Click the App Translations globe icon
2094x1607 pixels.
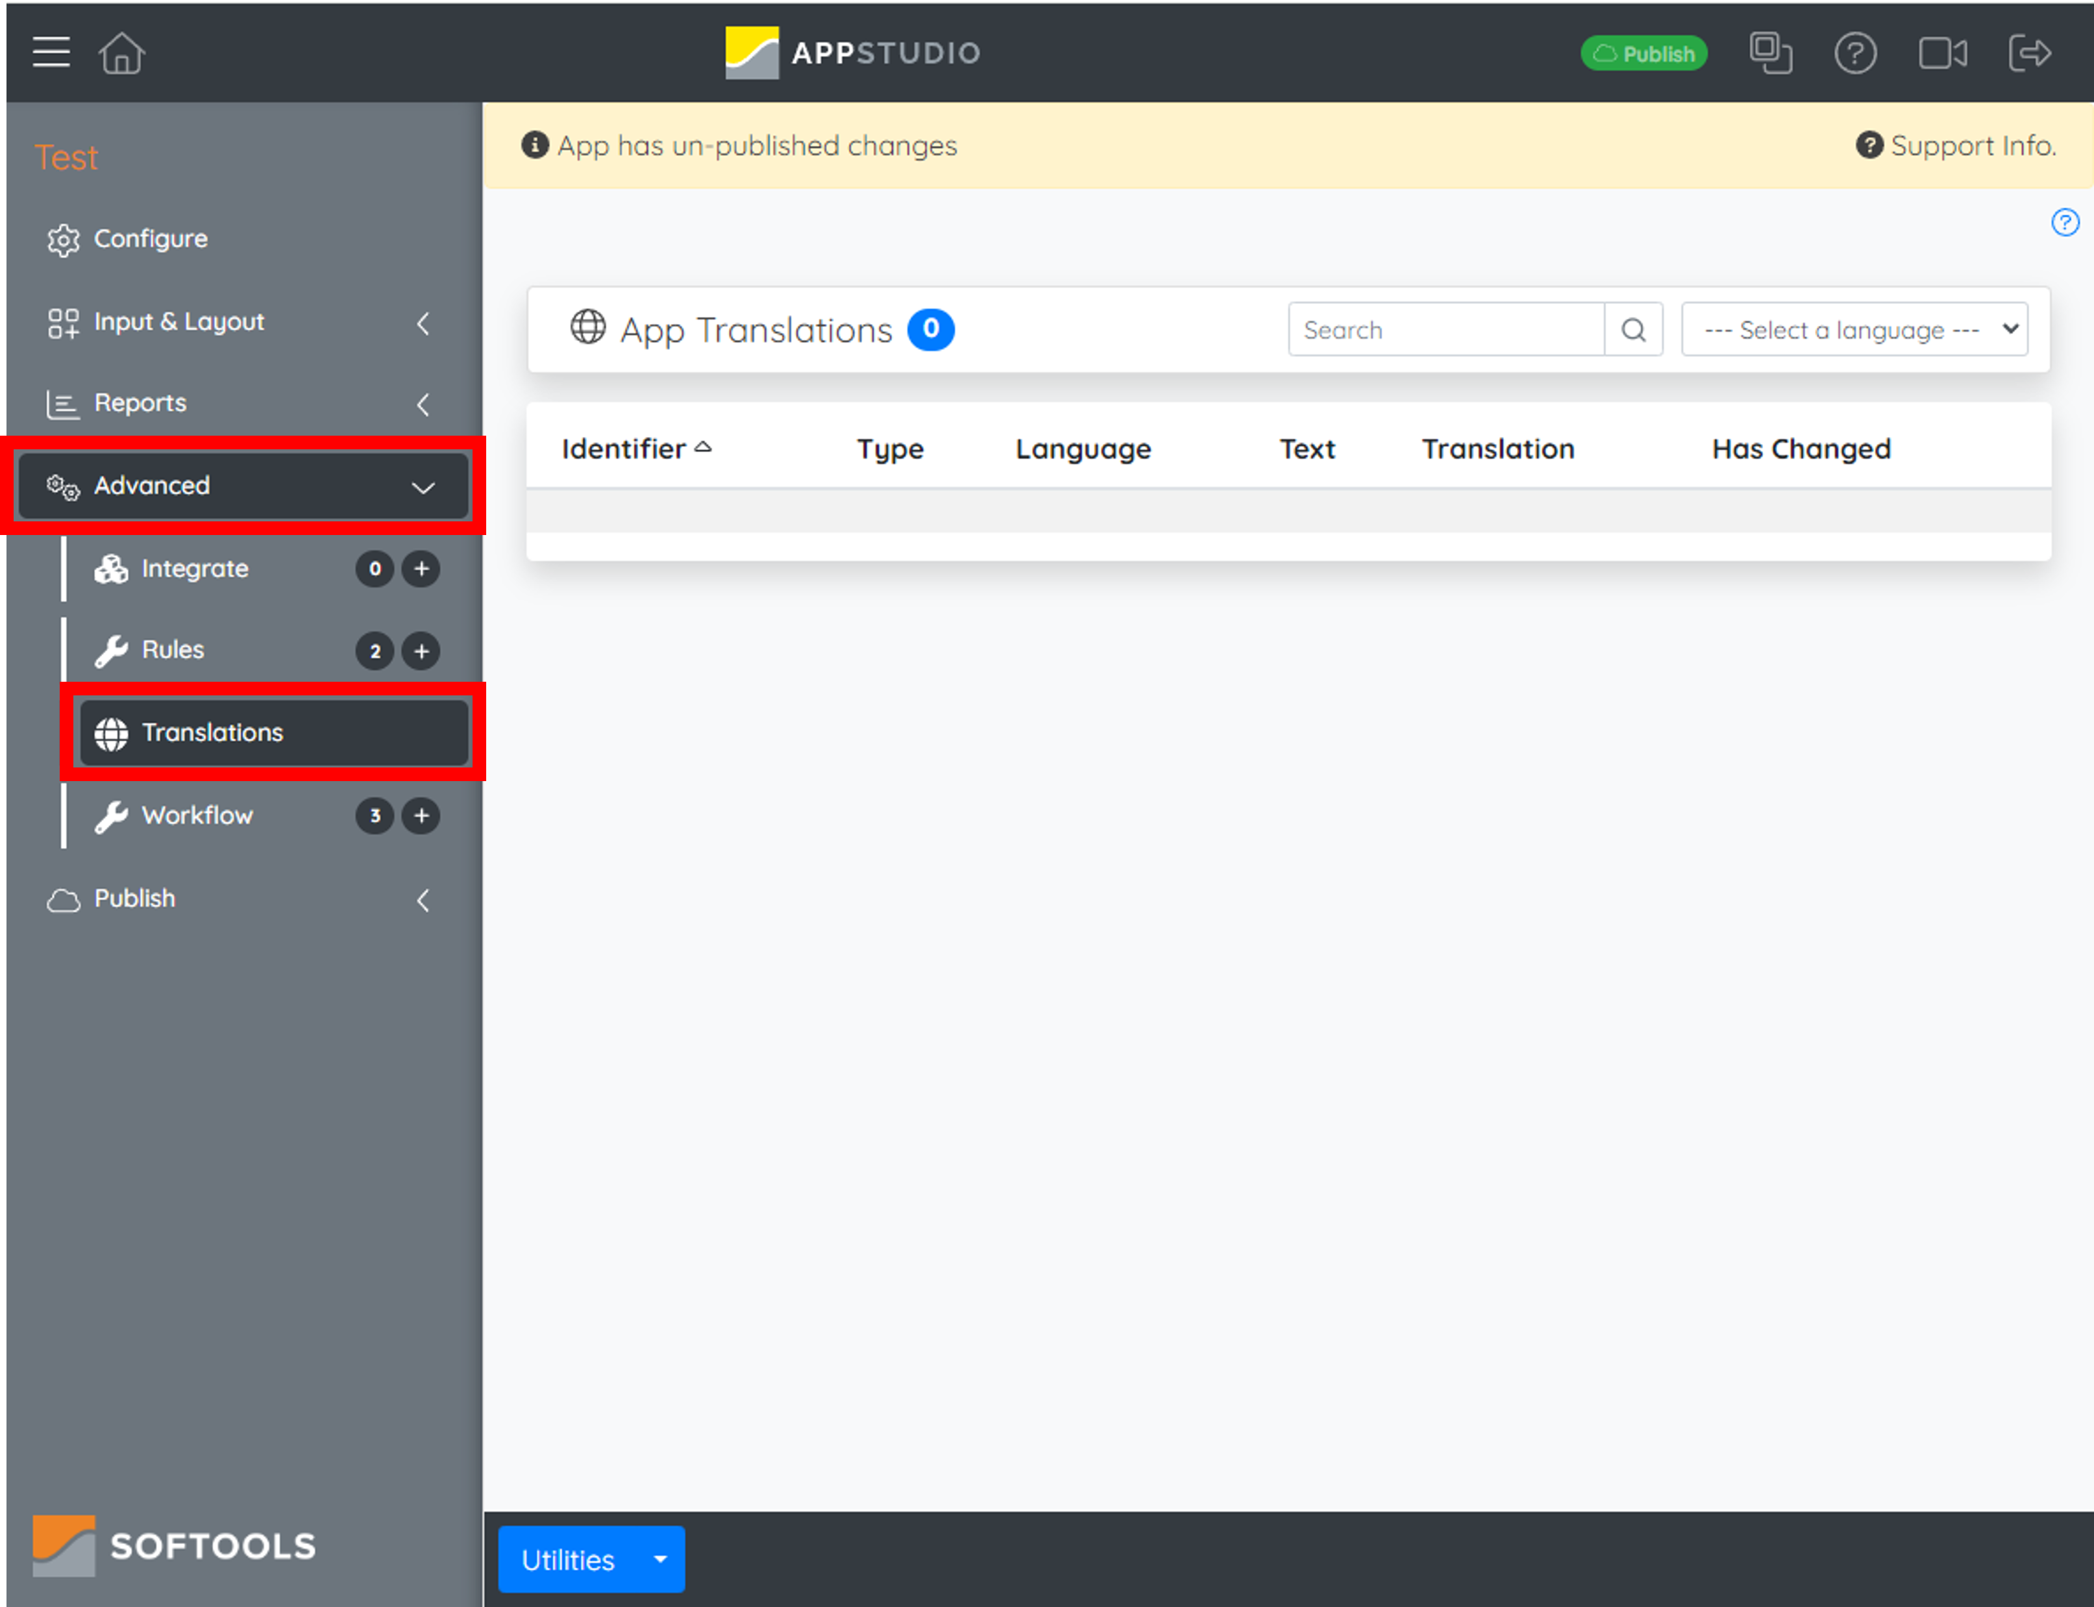(588, 327)
